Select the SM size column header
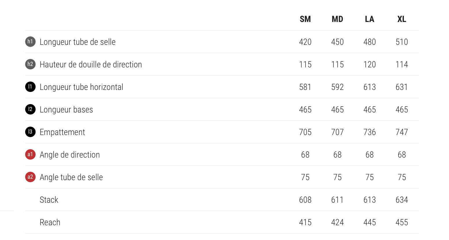Screen dimensions: 449x240 pos(305,19)
